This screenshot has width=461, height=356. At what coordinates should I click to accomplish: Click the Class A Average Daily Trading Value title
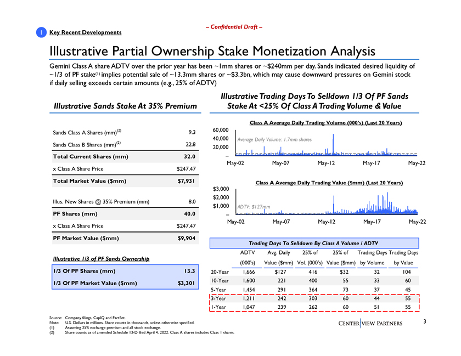329,183
